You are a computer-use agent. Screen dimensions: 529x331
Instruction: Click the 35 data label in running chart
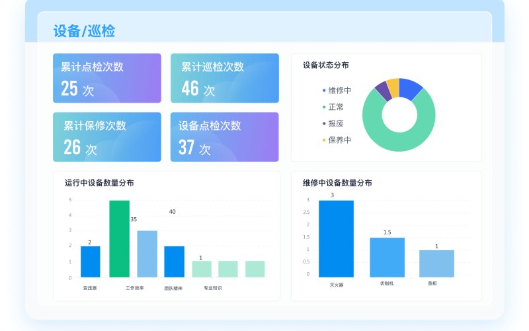point(134,220)
